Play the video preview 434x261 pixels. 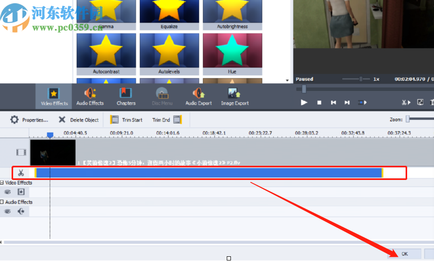click(x=304, y=103)
